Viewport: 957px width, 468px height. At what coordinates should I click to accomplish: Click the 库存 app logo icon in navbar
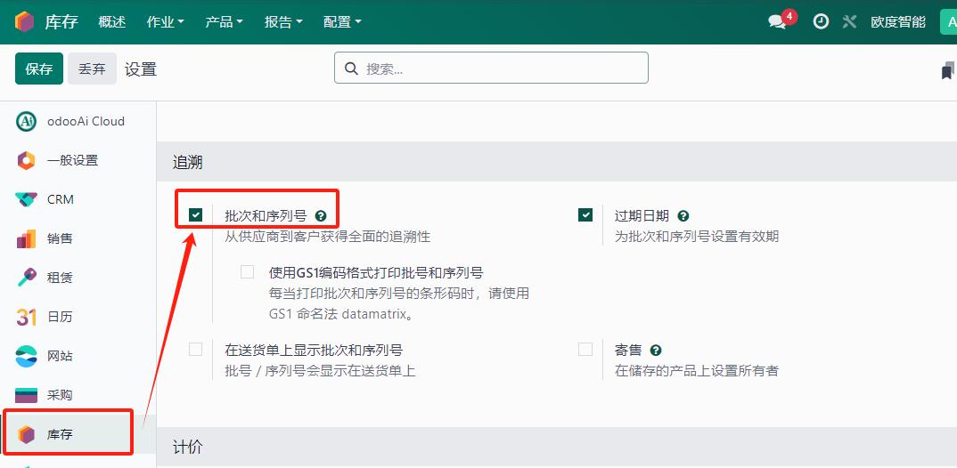point(24,22)
